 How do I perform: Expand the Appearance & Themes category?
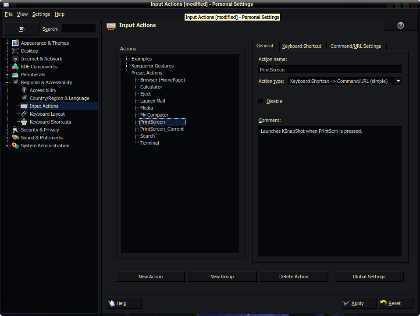coord(7,43)
